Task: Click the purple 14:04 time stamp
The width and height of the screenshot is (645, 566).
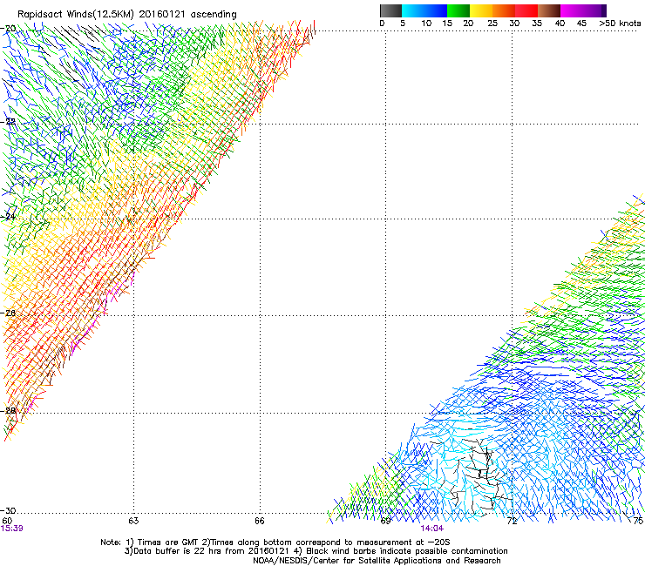Action: (432, 529)
